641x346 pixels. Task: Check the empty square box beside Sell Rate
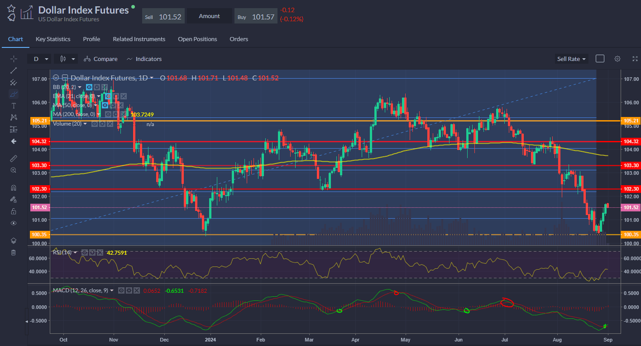pos(600,59)
